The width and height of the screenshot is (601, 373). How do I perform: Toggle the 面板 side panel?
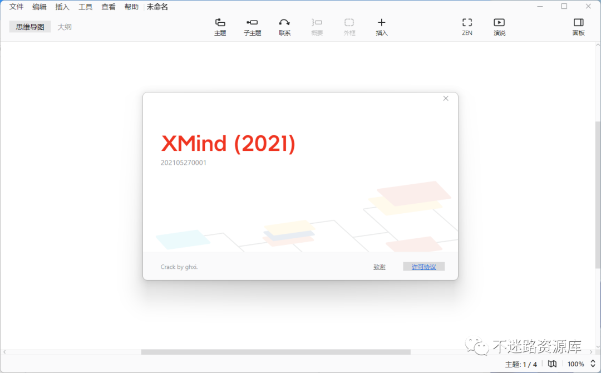coord(578,27)
